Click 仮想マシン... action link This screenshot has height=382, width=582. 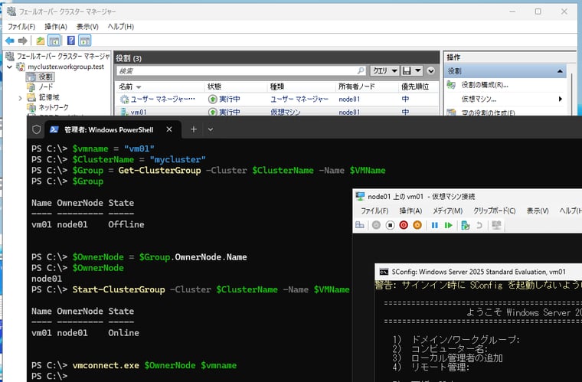[x=479, y=99]
